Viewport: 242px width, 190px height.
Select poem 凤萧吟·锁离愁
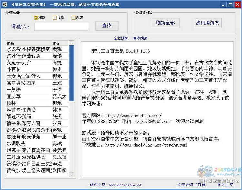(x=29, y=110)
